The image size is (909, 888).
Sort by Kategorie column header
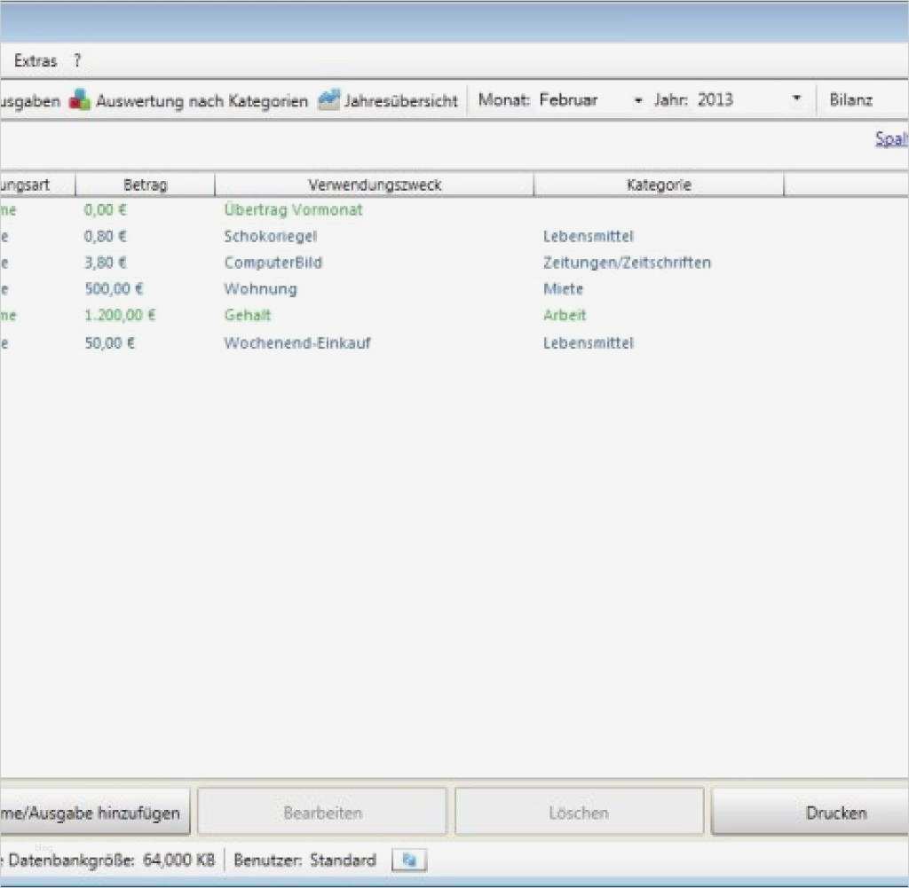tap(659, 185)
